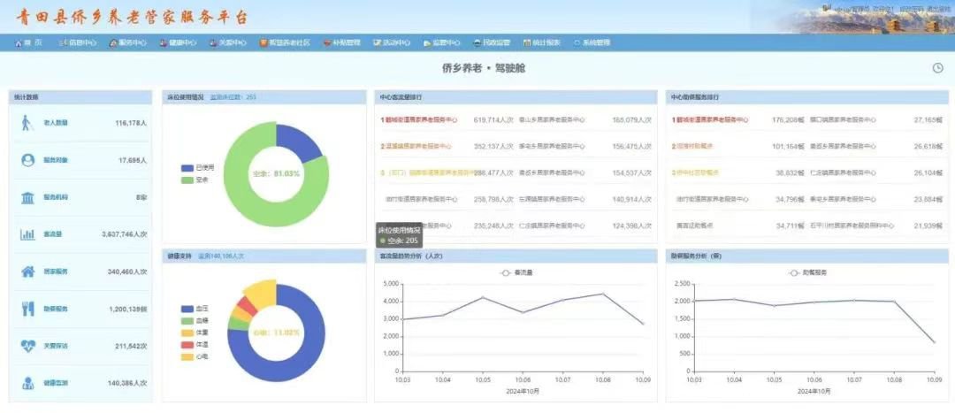
Task: Open the 信息中心 menu
Action: pyautogui.click(x=78, y=42)
